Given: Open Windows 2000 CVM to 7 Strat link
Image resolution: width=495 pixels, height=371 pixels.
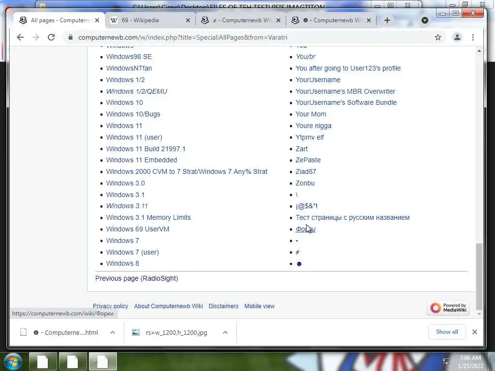Looking at the screenshot, I should tap(187, 171).
